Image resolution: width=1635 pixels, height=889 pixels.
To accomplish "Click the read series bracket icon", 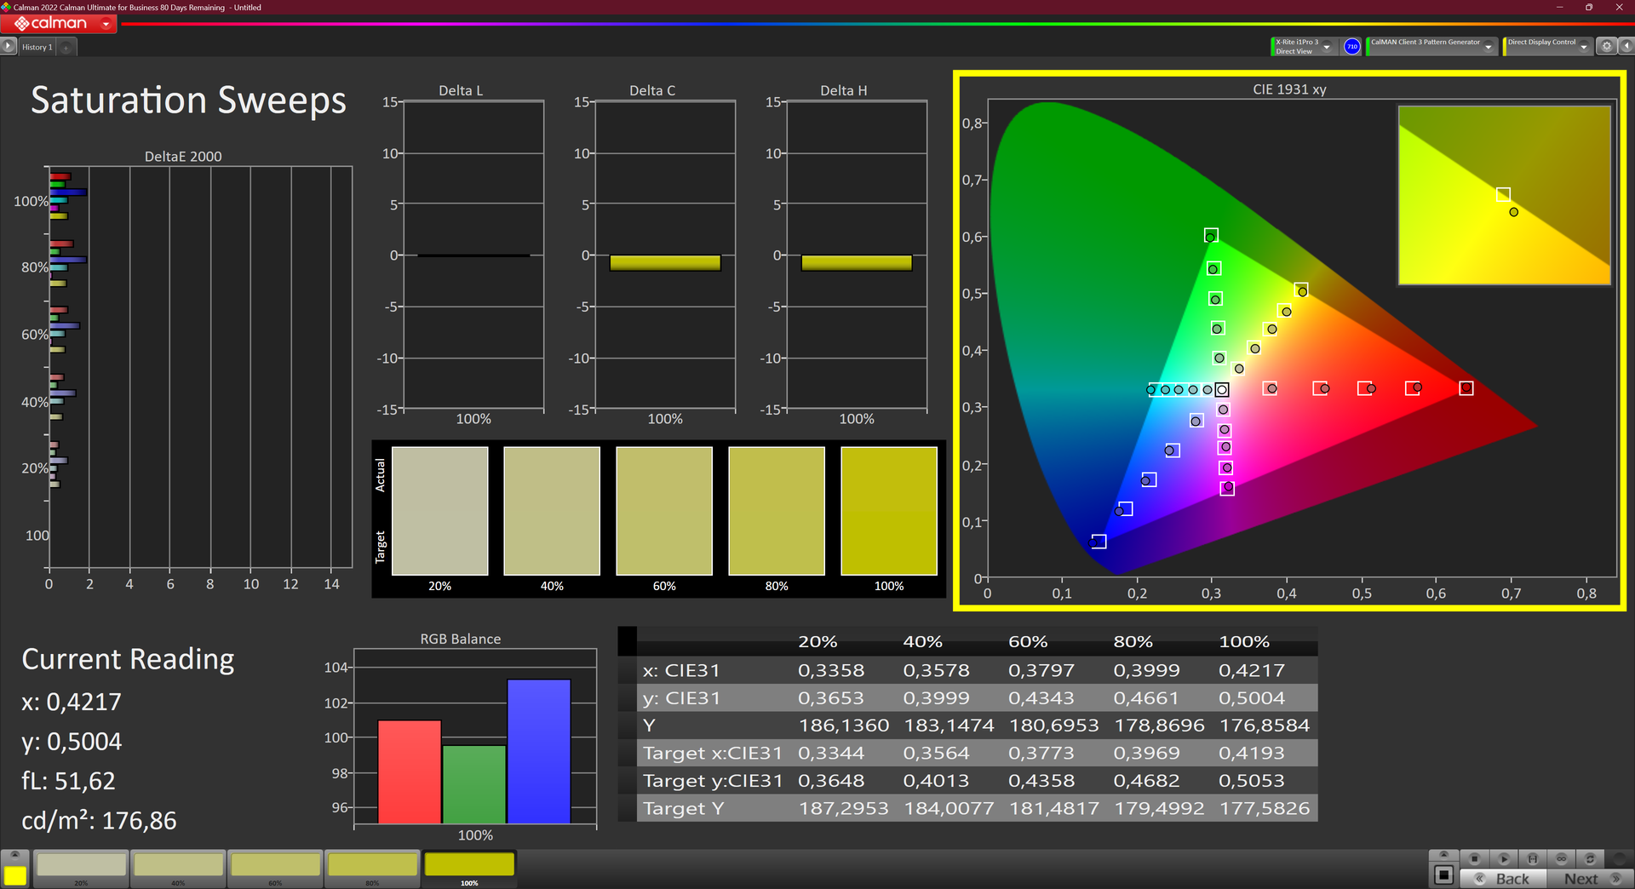I will click(1532, 858).
